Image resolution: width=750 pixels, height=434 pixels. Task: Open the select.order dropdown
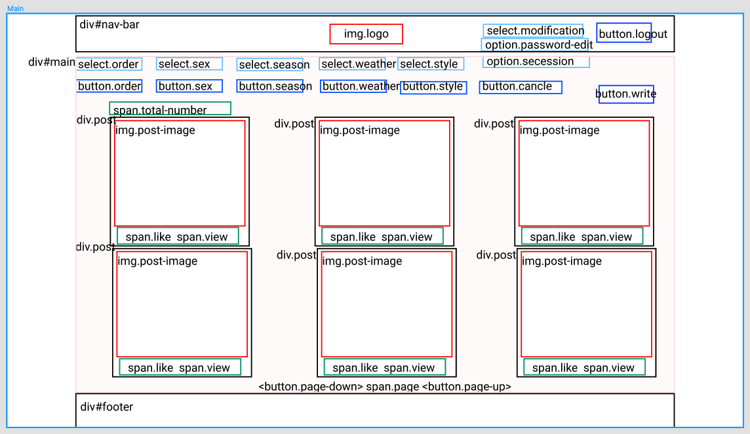tap(109, 64)
